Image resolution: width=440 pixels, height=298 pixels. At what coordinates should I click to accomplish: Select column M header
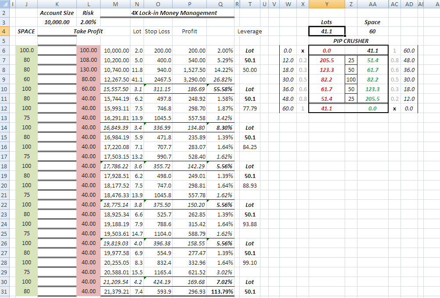click(x=115, y=4)
